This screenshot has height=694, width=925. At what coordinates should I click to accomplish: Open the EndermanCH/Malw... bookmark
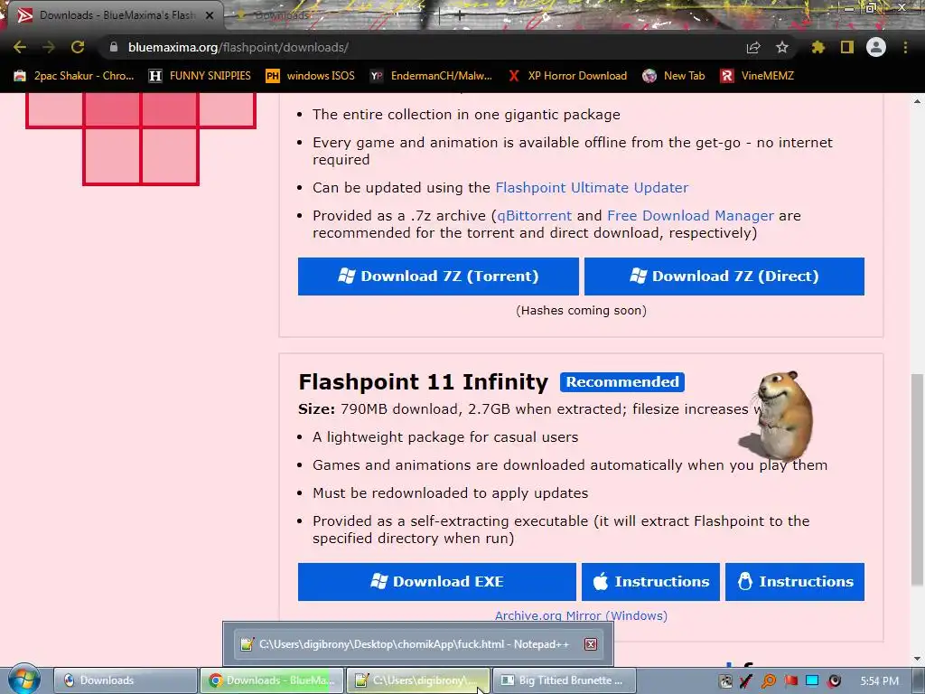click(x=431, y=76)
